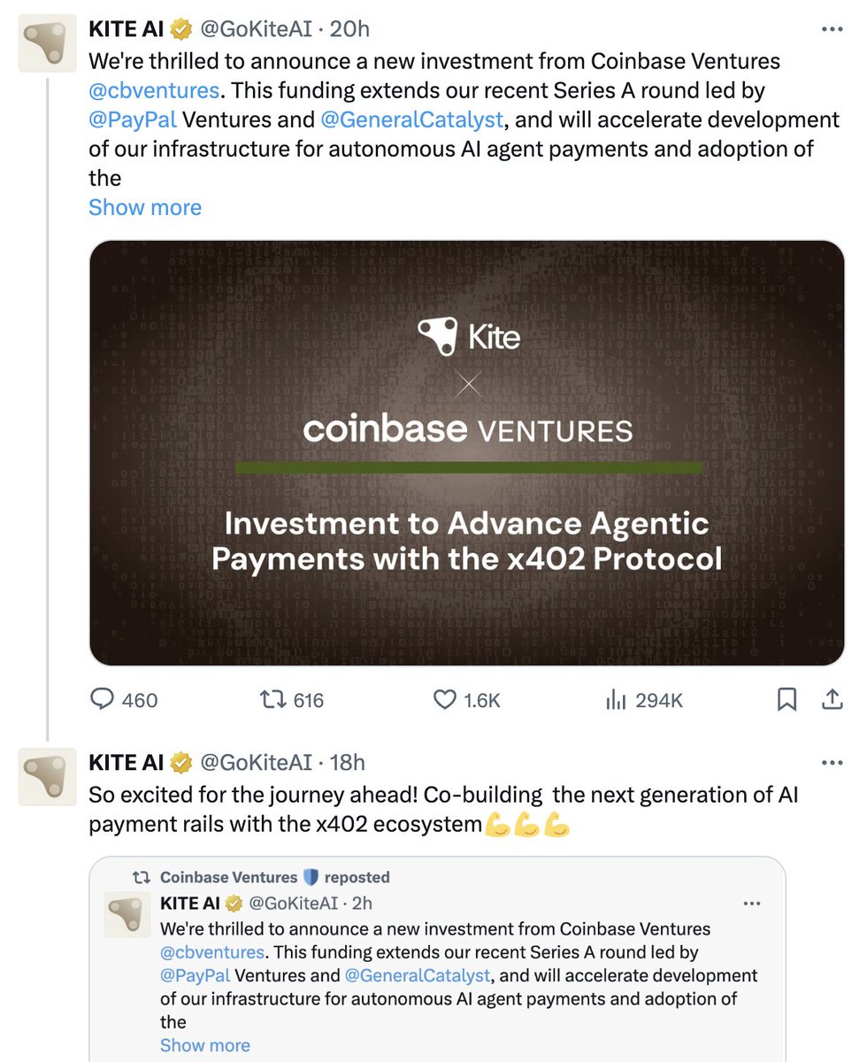Open more options on the 20h tweet
867x1062 pixels.
(x=832, y=29)
